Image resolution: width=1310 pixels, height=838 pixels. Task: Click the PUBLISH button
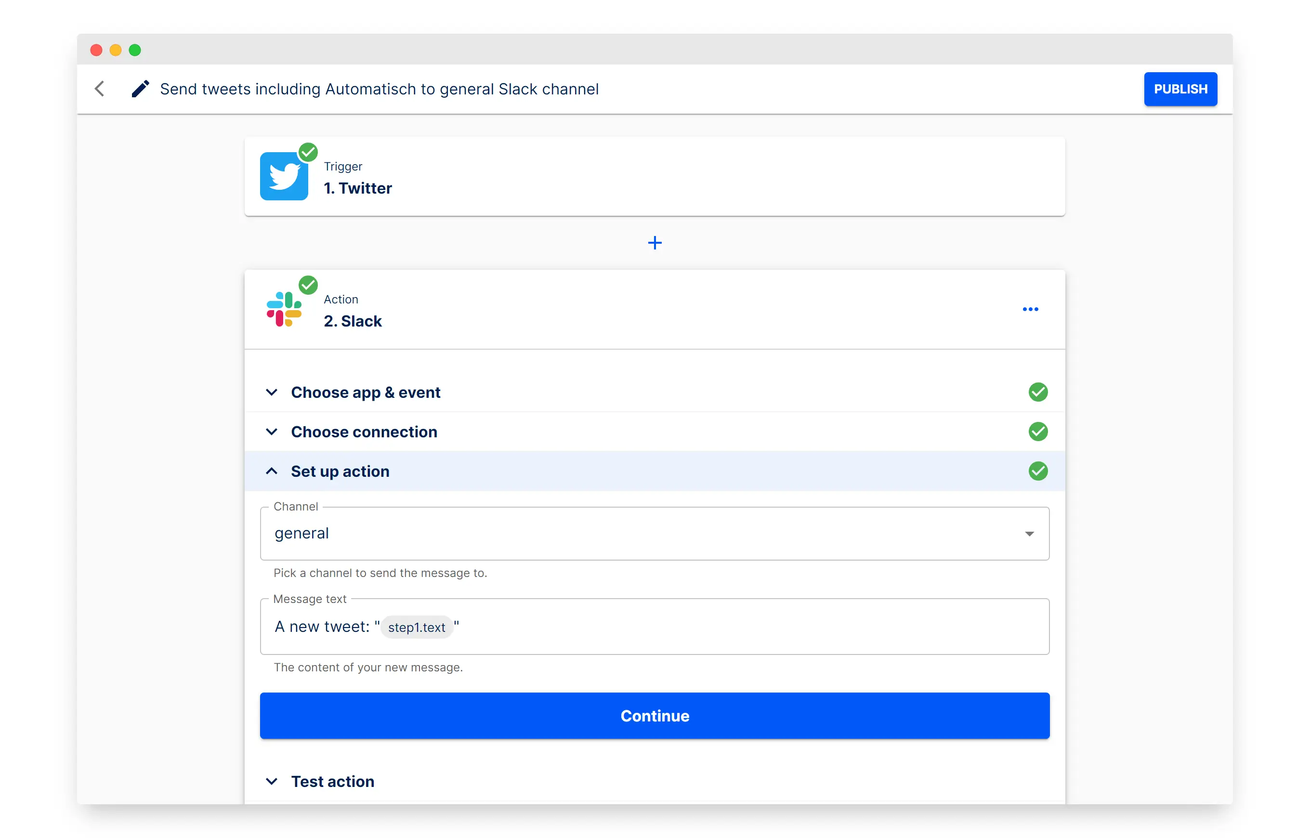click(1180, 89)
